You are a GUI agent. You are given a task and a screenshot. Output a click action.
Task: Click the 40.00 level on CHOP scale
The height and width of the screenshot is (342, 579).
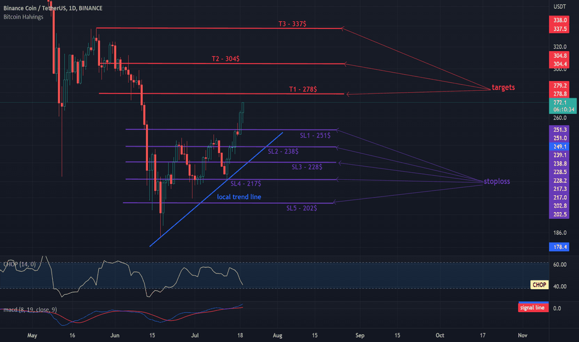[560, 287]
